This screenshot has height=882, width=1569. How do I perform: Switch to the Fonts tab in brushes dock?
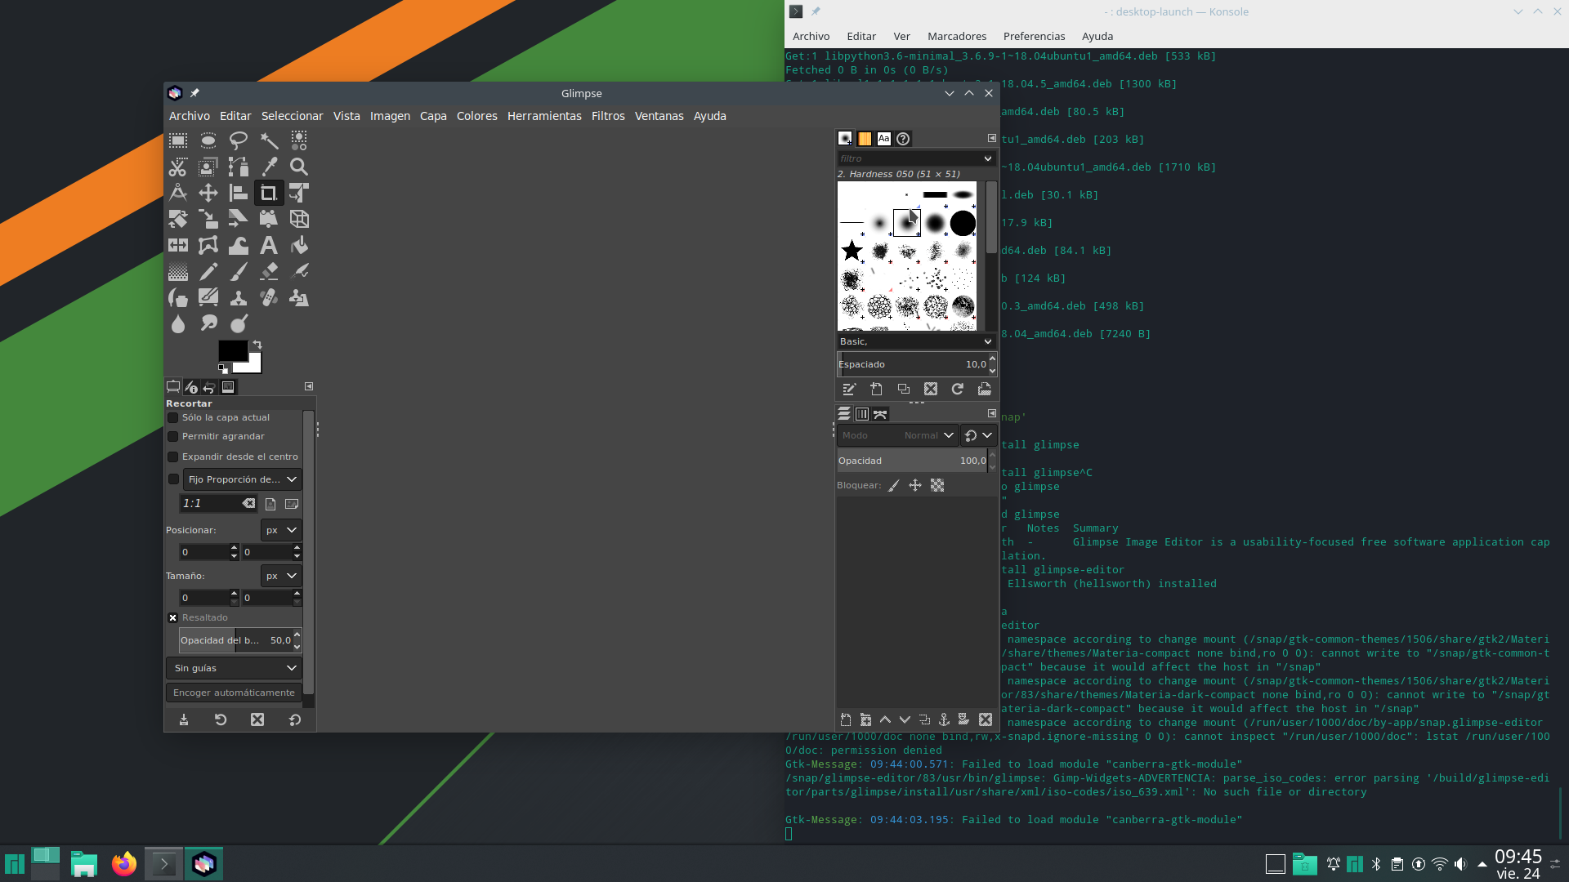tap(883, 139)
